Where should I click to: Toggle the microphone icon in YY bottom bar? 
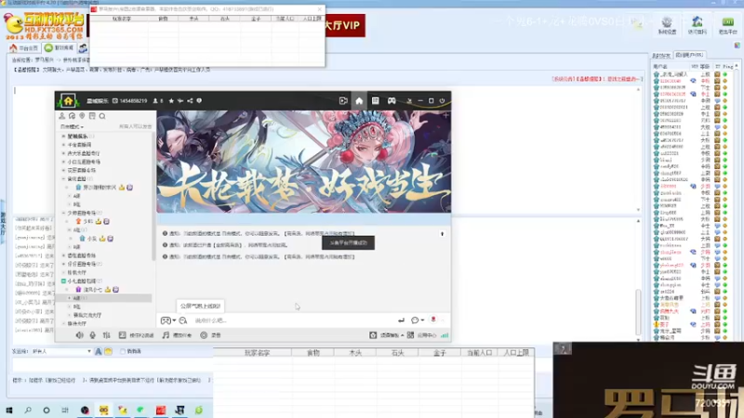point(92,335)
